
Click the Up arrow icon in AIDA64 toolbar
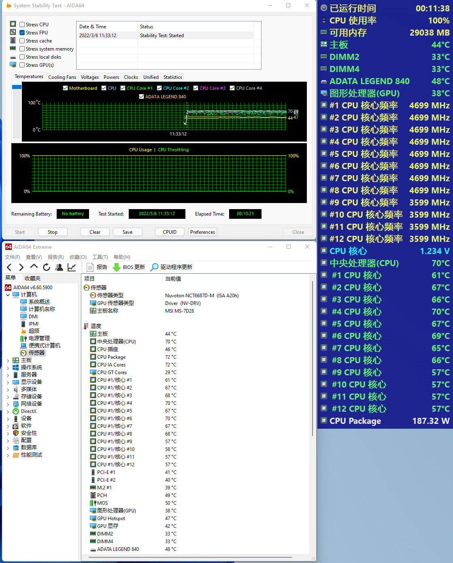(x=34, y=267)
